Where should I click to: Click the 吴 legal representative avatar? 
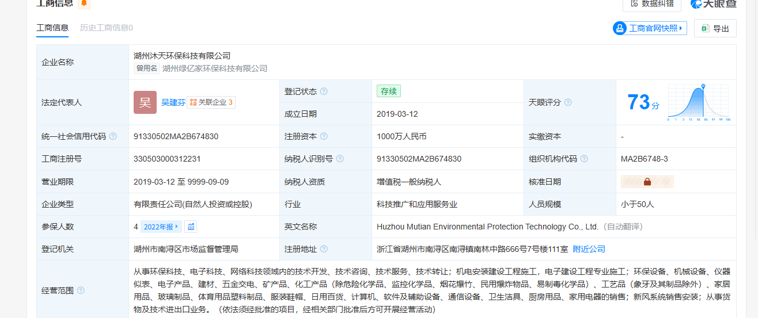coord(145,102)
